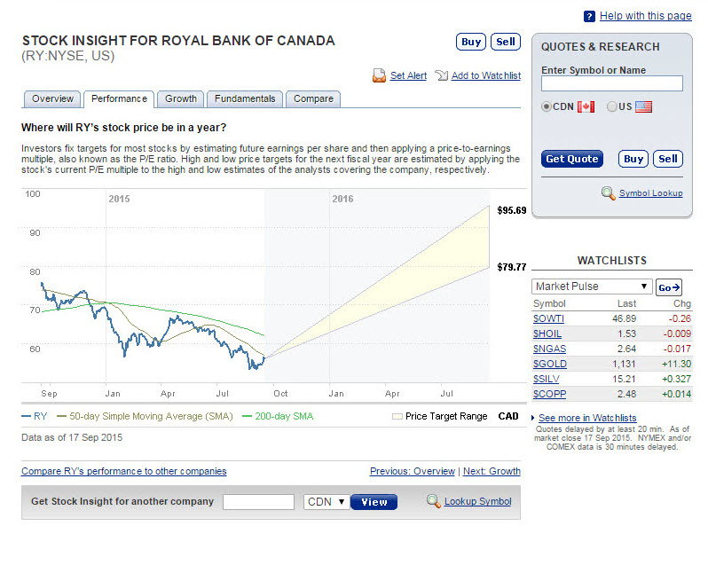Screen dimensions: 708x573
Task: Open the Market Pulse watchlist dropdown
Action: coord(592,286)
